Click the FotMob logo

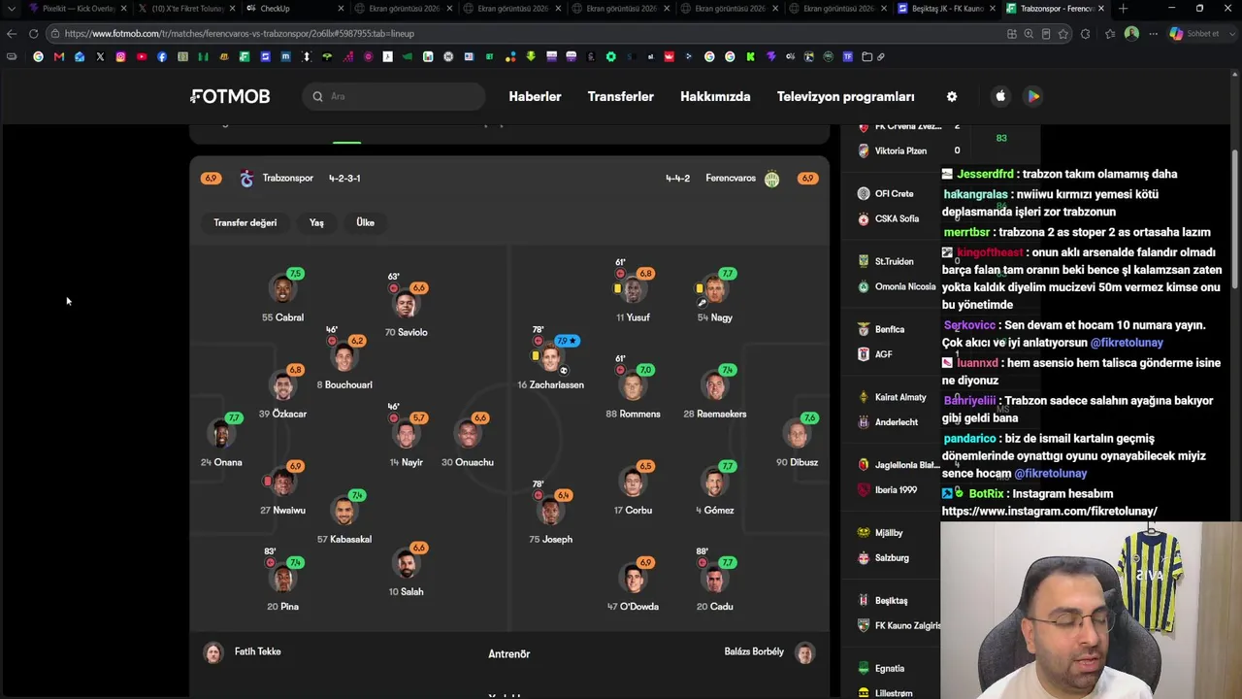[230, 96]
